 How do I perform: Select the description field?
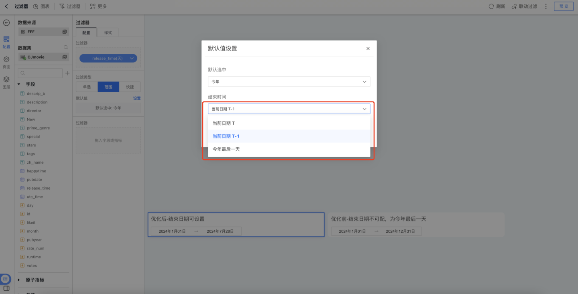click(37, 102)
